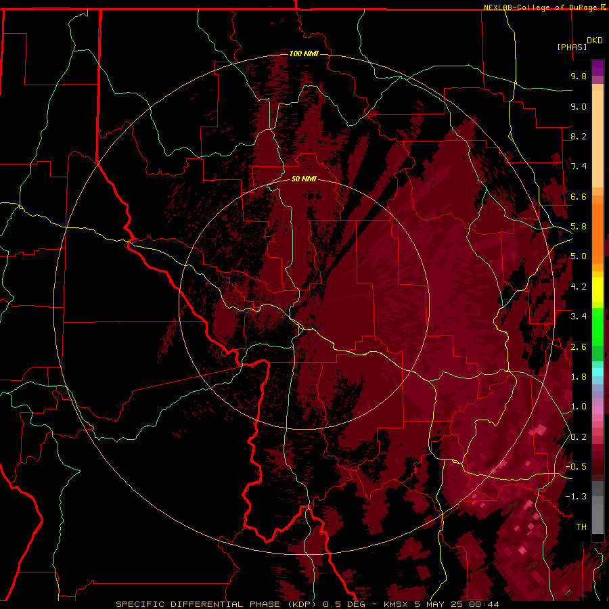Click the 50 NMI range ring label
The image size is (609, 609).
[304, 179]
